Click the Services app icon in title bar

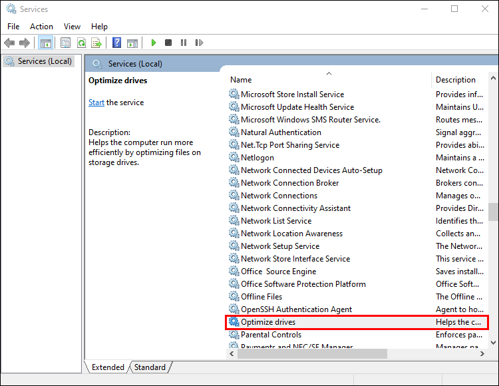point(11,9)
